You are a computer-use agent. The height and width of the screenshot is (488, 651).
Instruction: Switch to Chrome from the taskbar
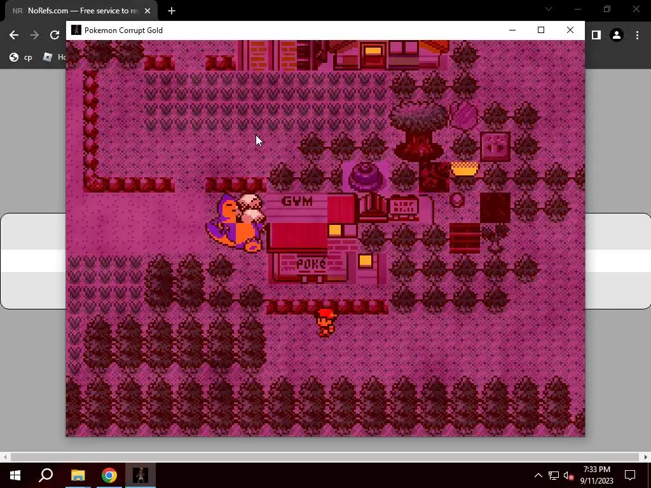tap(109, 475)
